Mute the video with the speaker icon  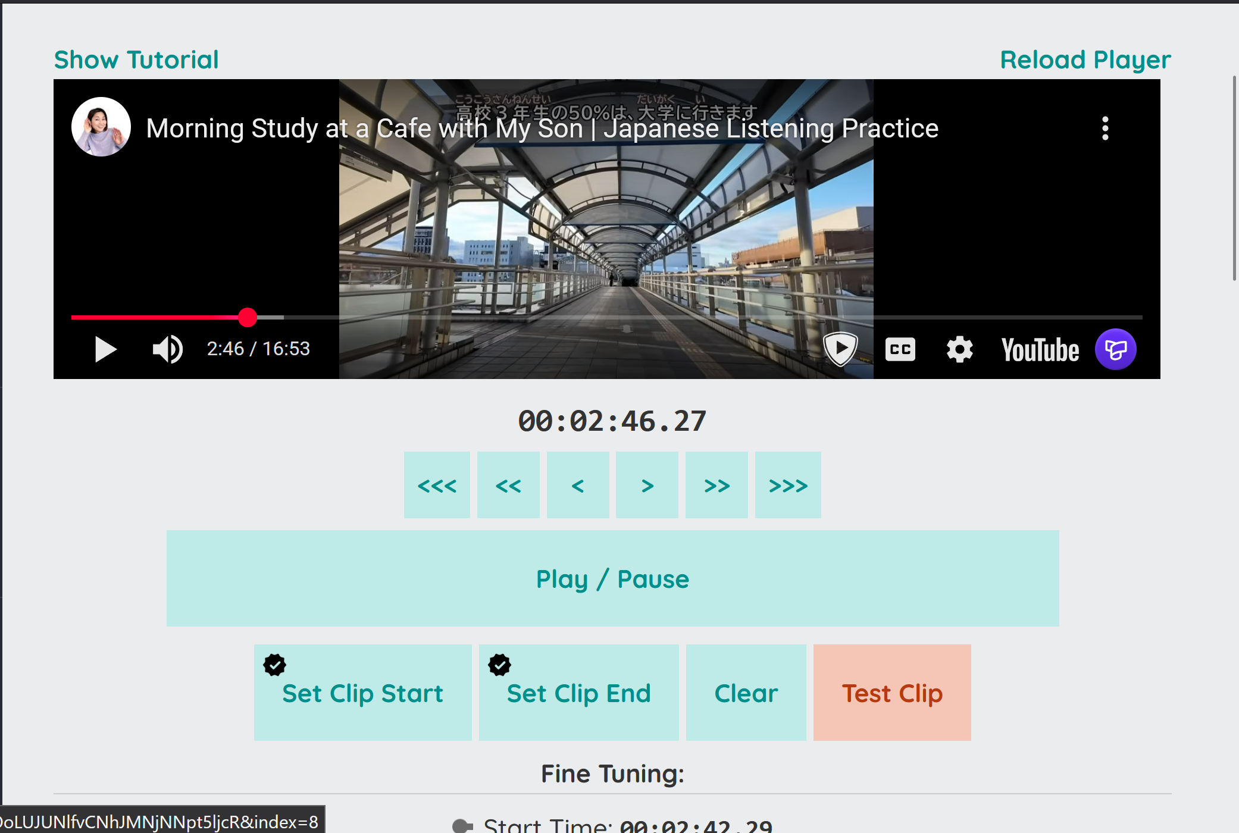click(x=167, y=349)
